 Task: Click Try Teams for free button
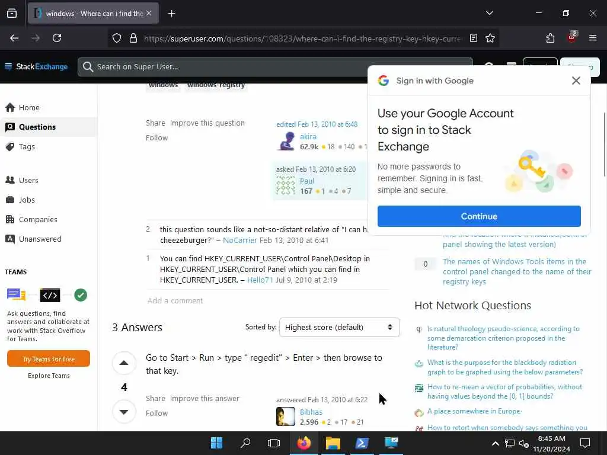tap(49, 358)
